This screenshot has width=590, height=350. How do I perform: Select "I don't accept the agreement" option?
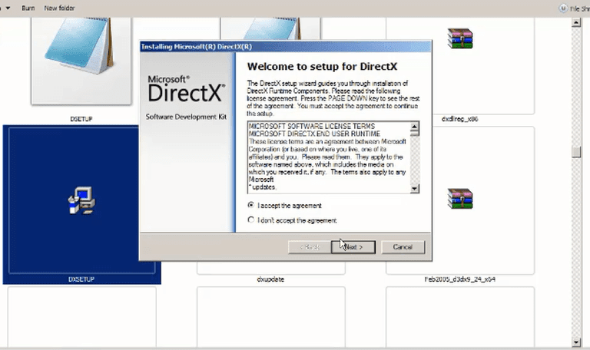point(251,220)
